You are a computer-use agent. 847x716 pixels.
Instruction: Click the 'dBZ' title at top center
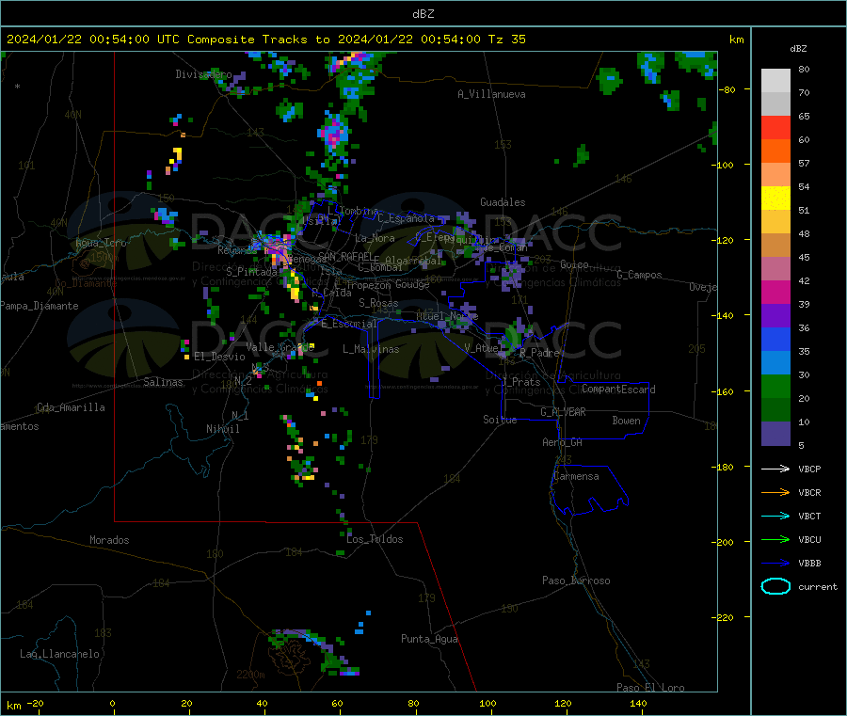point(423,14)
